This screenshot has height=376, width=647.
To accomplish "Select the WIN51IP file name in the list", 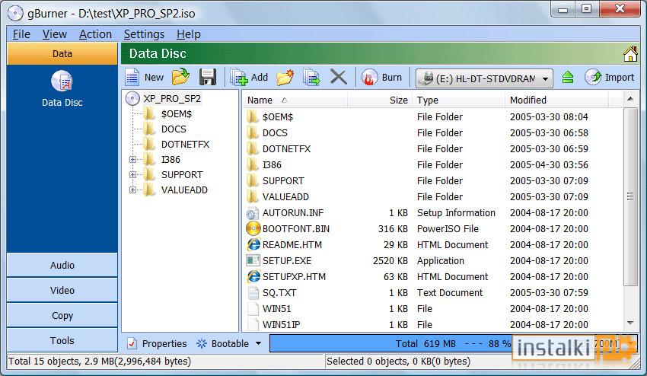I will pos(282,324).
